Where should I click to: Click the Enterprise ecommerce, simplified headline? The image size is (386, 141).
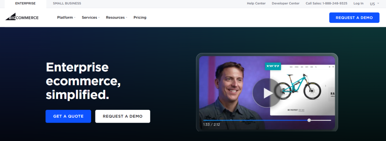83,81
